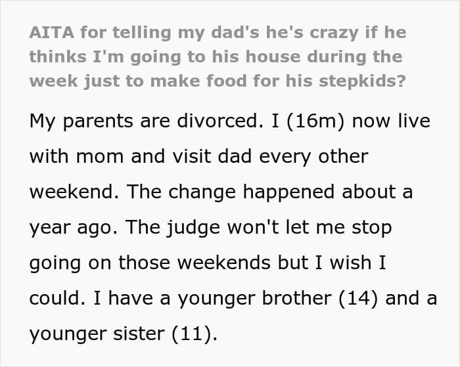Click 'visit dad' in the paragraph
Screen dimensions: 460x367
click(212, 156)
